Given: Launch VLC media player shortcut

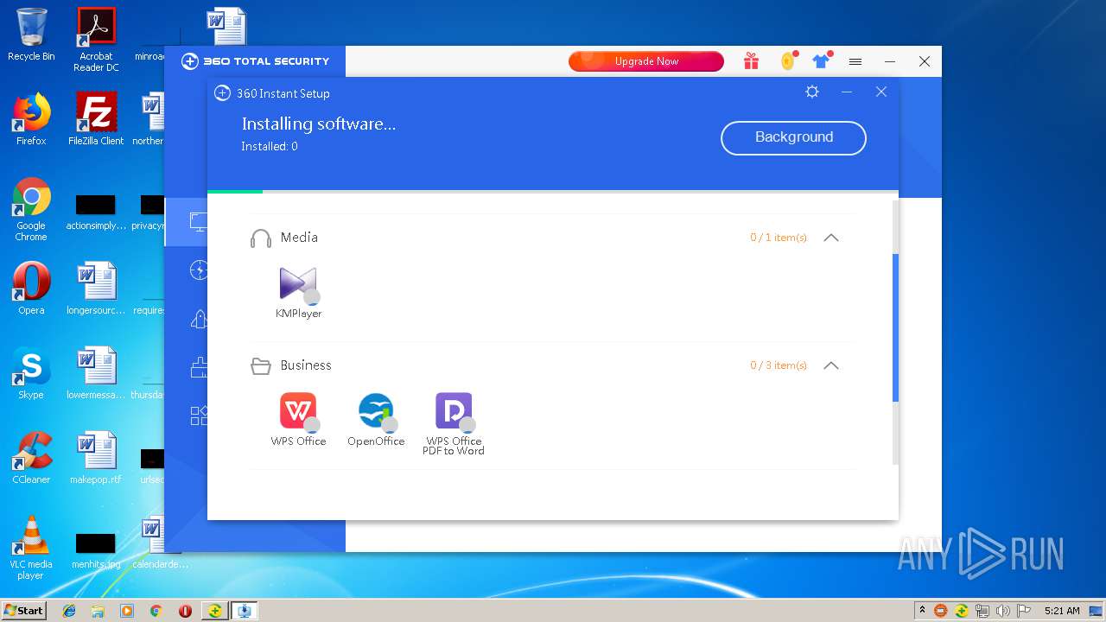Looking at the screenshot, I should coord(31,548).
